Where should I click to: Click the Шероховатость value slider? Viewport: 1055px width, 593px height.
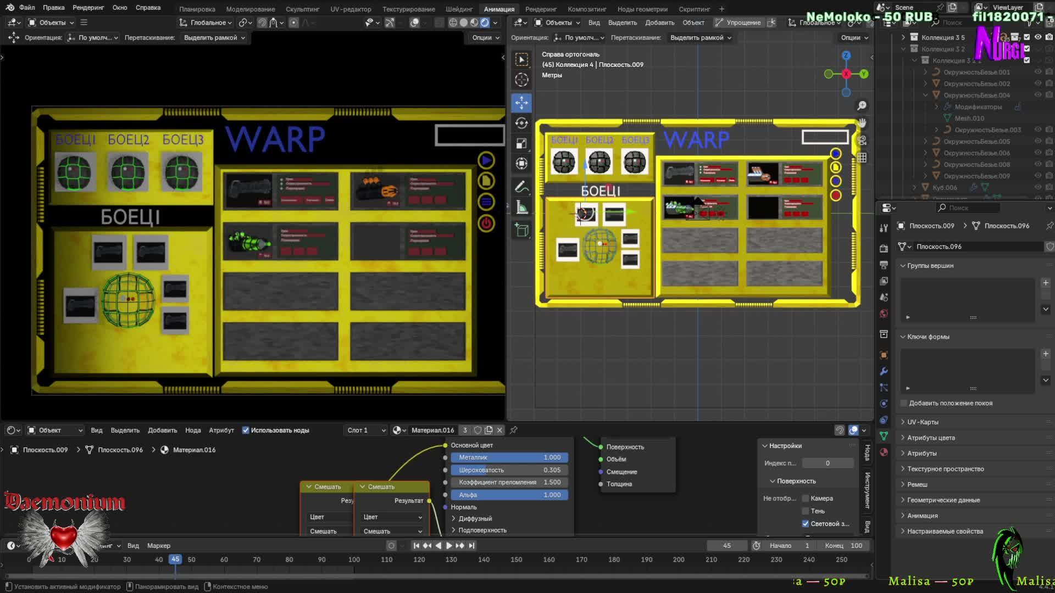[509, 470]
